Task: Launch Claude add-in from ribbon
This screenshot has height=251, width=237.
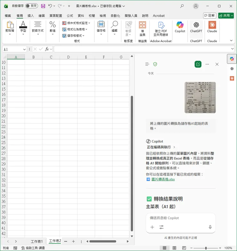Action: (x=212, y=27)
